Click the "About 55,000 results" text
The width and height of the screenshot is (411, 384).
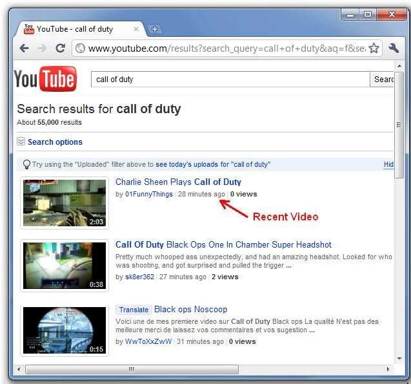49,122
